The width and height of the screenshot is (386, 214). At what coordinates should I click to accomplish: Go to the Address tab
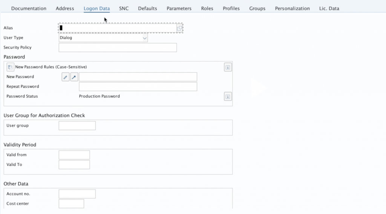(65, 8)
